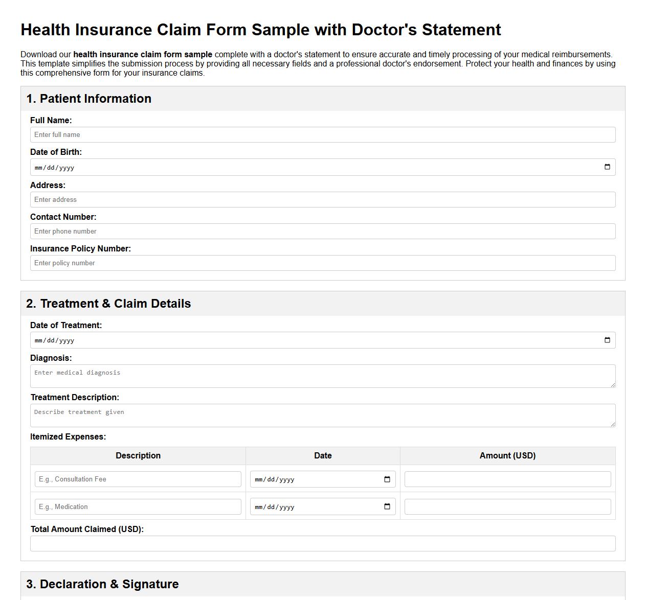
Task: Click the '2. Treatment & Claim Details' header
Action: [x=108, y=303]
